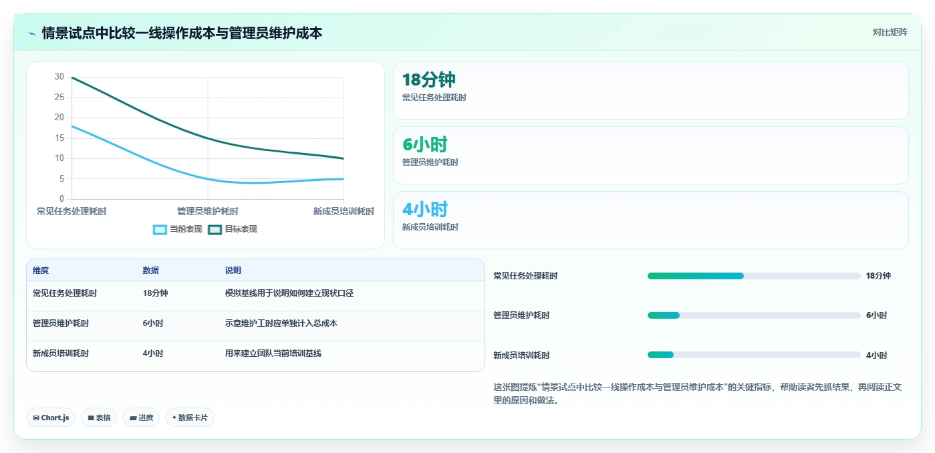Click the 进度 tag chip
935x453 pixels.
141,418
